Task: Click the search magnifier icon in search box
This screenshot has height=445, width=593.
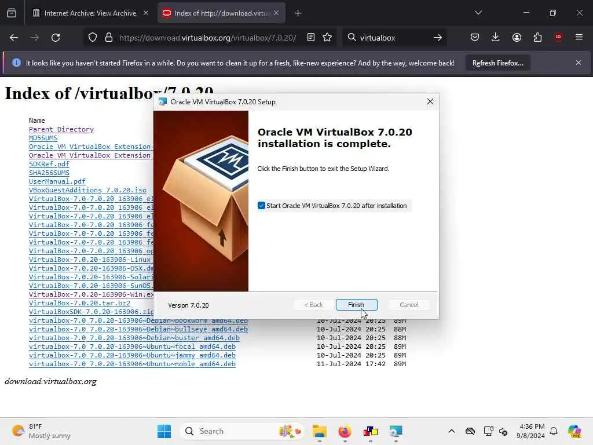Action: pos(352,37)
